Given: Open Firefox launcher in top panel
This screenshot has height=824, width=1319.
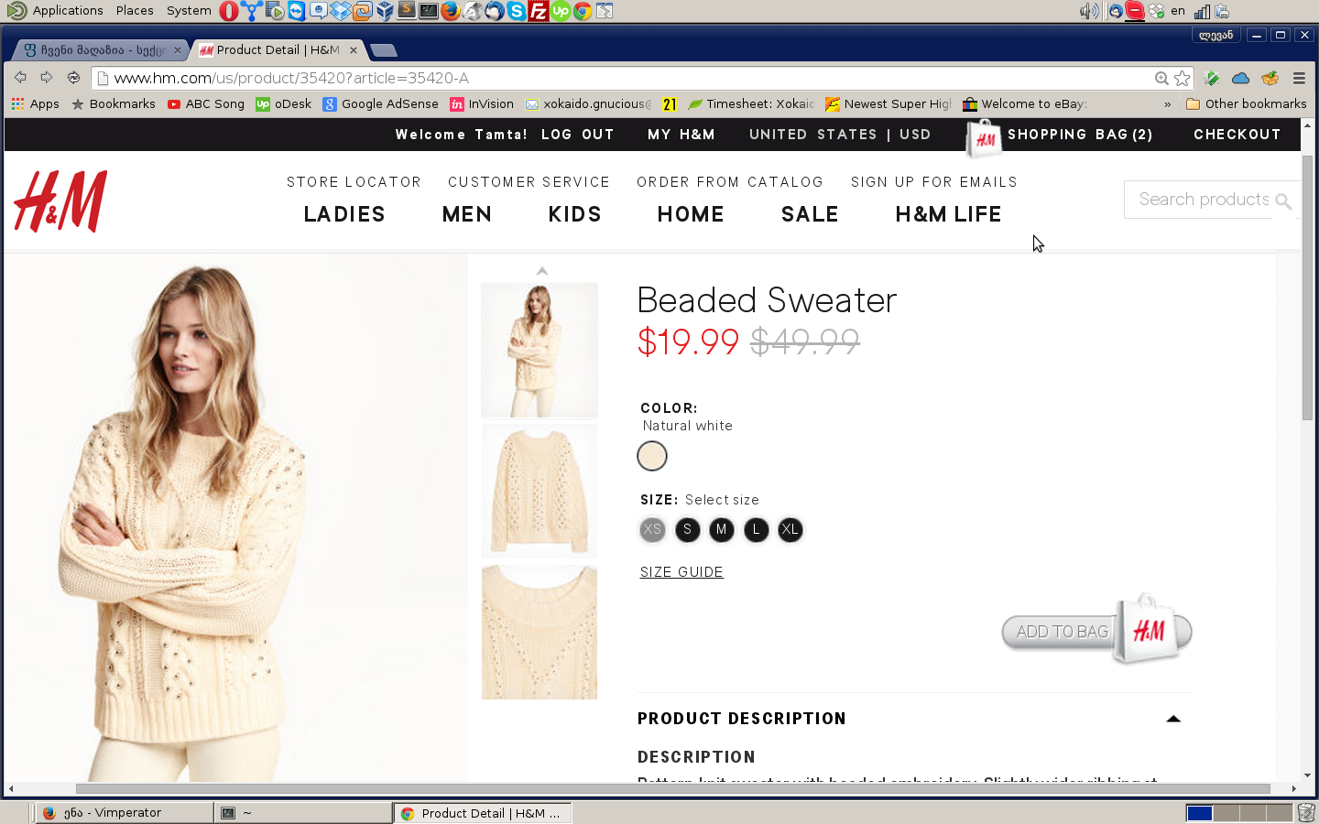Looking at the screenshot, I should point(450,11).
